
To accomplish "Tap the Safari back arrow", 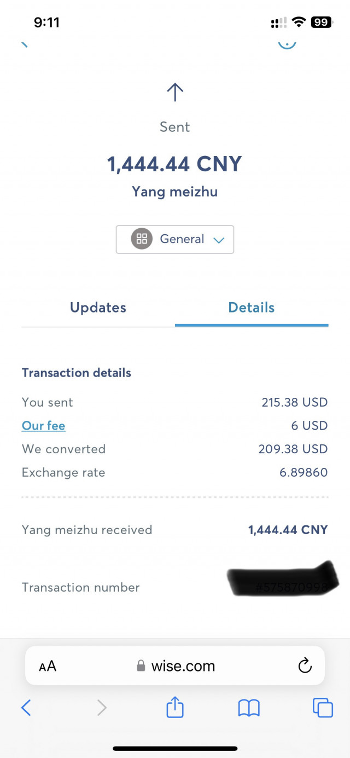I will (26, 708).
